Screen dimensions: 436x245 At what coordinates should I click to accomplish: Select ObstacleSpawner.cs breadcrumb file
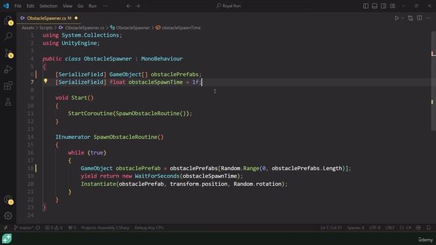[84, 28]
